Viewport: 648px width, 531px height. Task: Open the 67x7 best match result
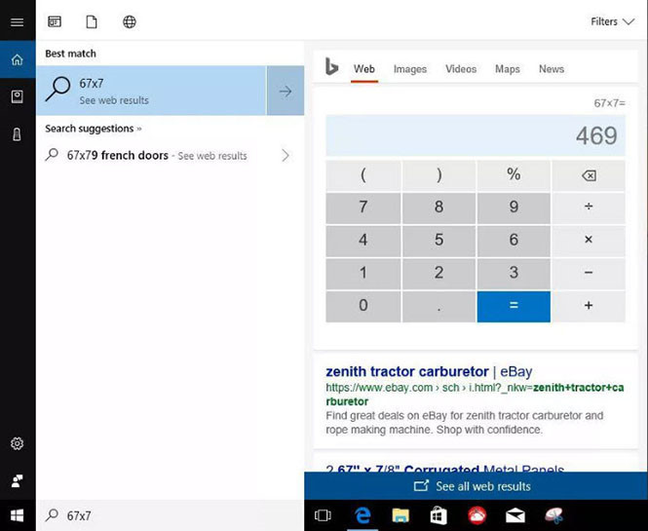(x=151, y=91)
